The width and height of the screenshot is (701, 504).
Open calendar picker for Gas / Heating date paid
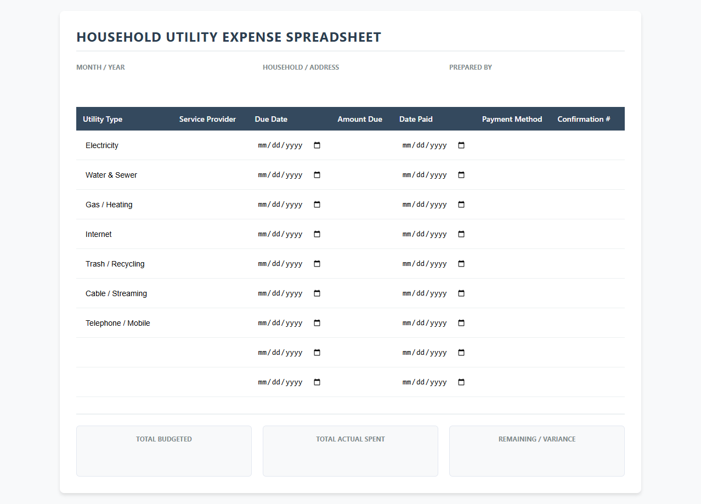461,205
